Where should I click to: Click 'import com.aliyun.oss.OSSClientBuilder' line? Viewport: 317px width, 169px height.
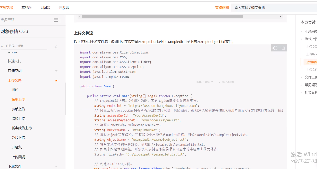tap(115, 62)
